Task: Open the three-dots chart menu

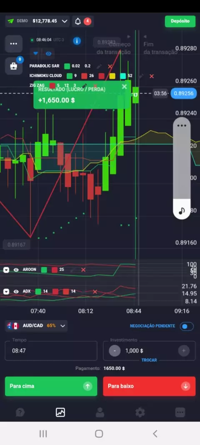Action: click(14, 44)
